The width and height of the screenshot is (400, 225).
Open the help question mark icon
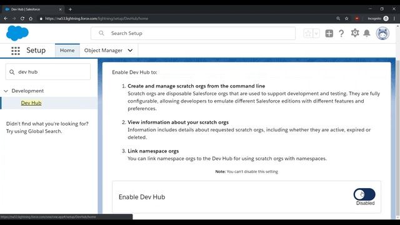pyautogui.click(x=341, y=33)
